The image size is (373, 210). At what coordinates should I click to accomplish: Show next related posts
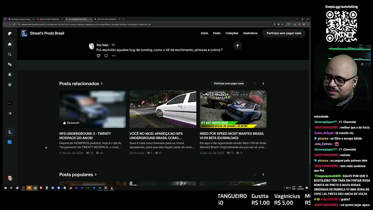263,83
